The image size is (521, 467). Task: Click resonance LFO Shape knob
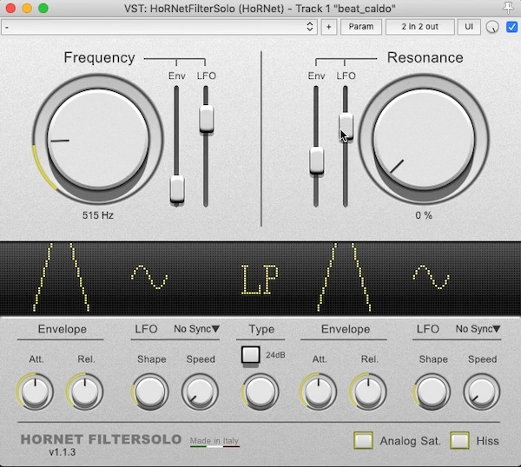coord(432,392)
